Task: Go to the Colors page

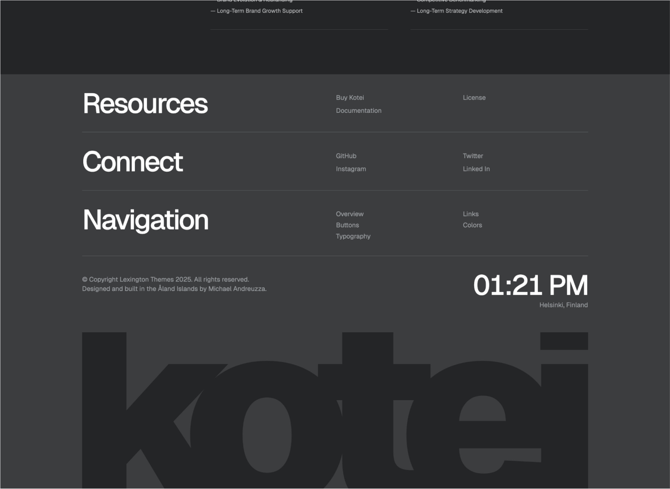Action: (472, 225)
